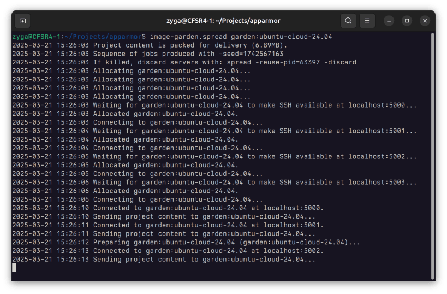This screenshot has width=447, height=294.
Task: Close the terminal window
Action: (425, 21)
